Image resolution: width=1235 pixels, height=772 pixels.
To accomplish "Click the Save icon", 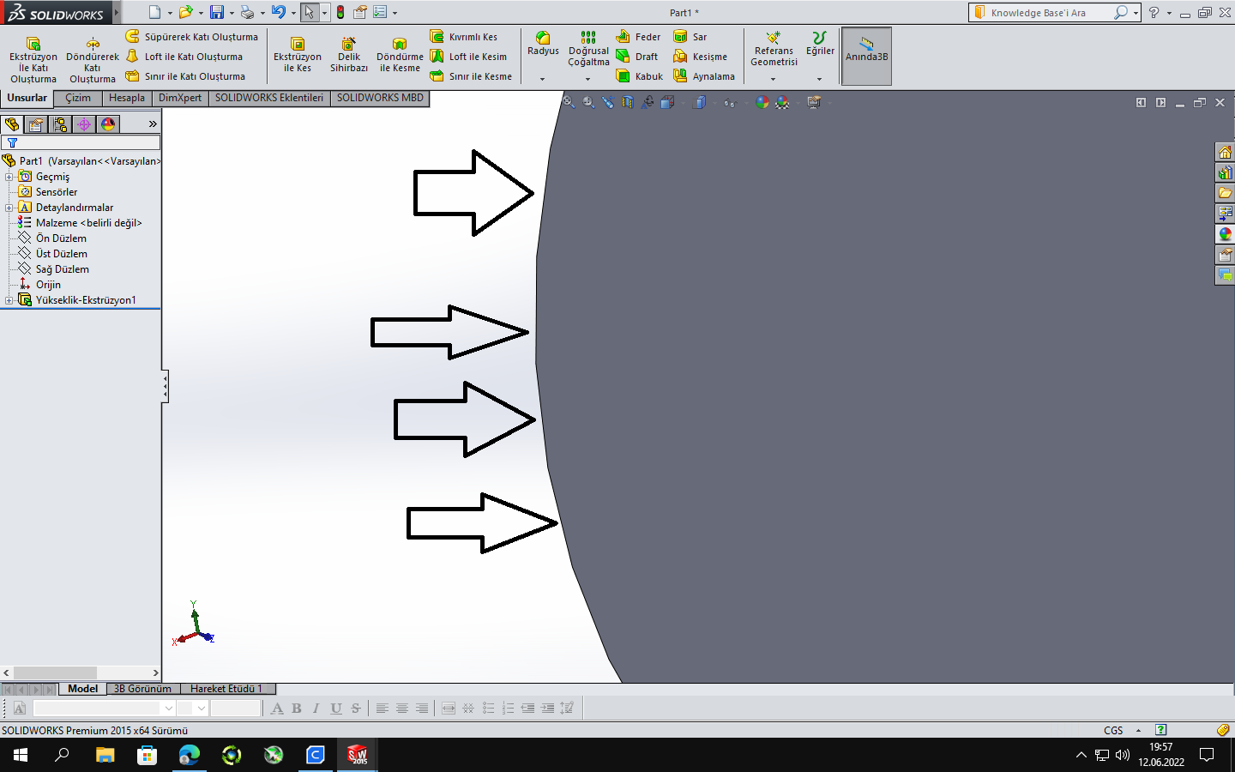I will pos(217,12).
